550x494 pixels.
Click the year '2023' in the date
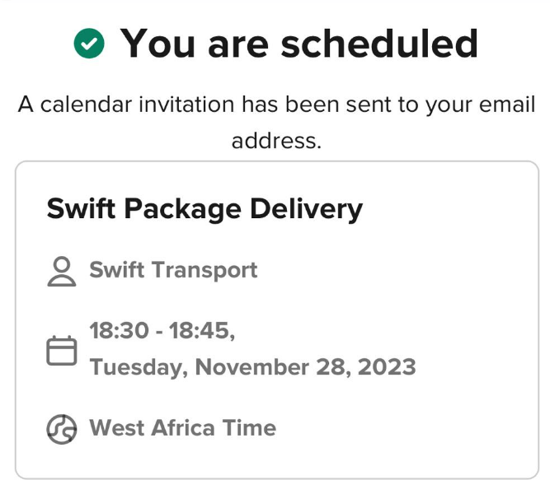(387, 367)
